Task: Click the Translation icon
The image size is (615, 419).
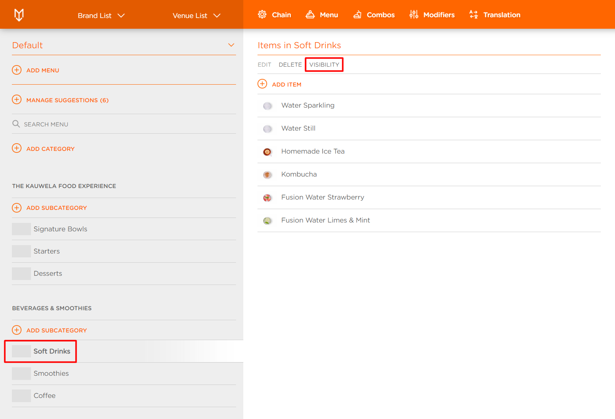Action: click(x=474, y=15)
